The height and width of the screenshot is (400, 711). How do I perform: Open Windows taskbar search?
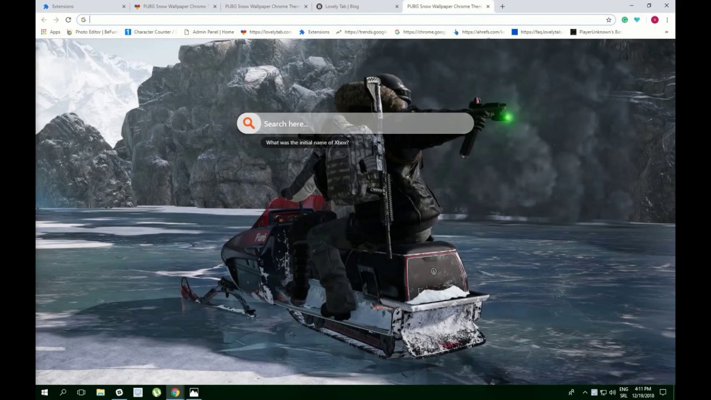[x=63, y=392]
